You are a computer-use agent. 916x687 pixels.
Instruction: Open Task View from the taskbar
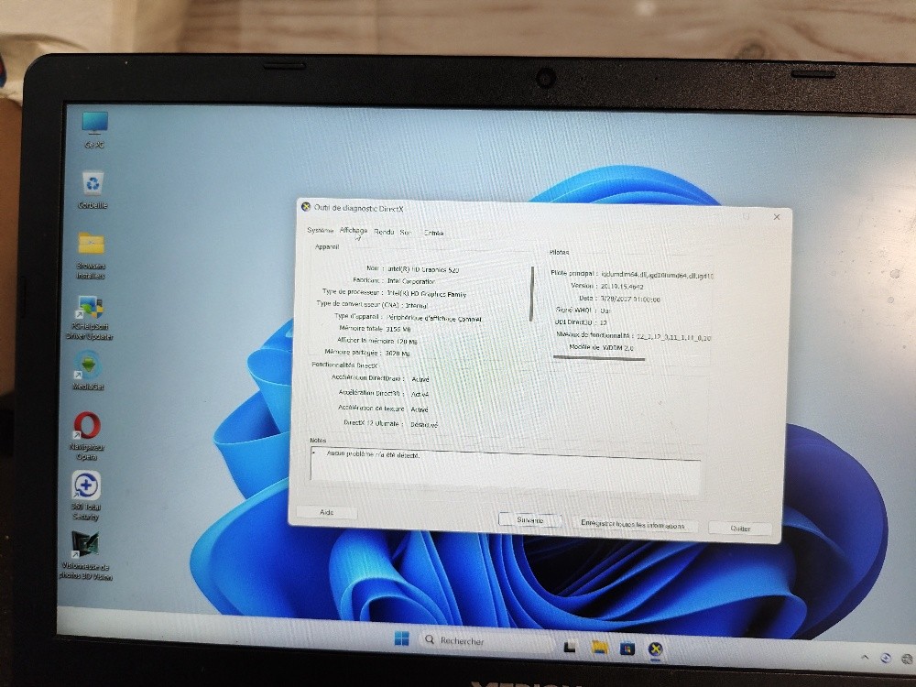click(570, 647)
